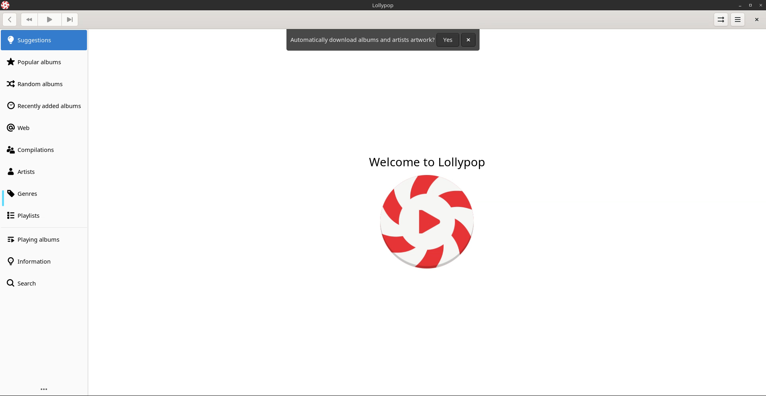The height and width of the screenshot is (396, 766).
Task: Click the lightbulb Suggestions icon
Action: [11, 40]
